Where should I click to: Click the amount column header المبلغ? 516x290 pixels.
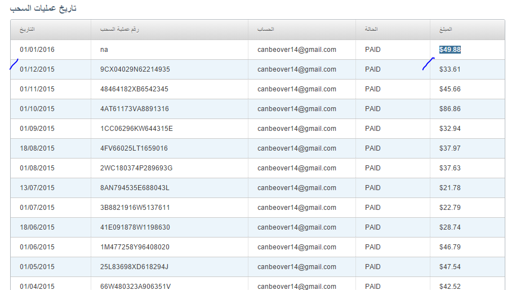[446, 29]
